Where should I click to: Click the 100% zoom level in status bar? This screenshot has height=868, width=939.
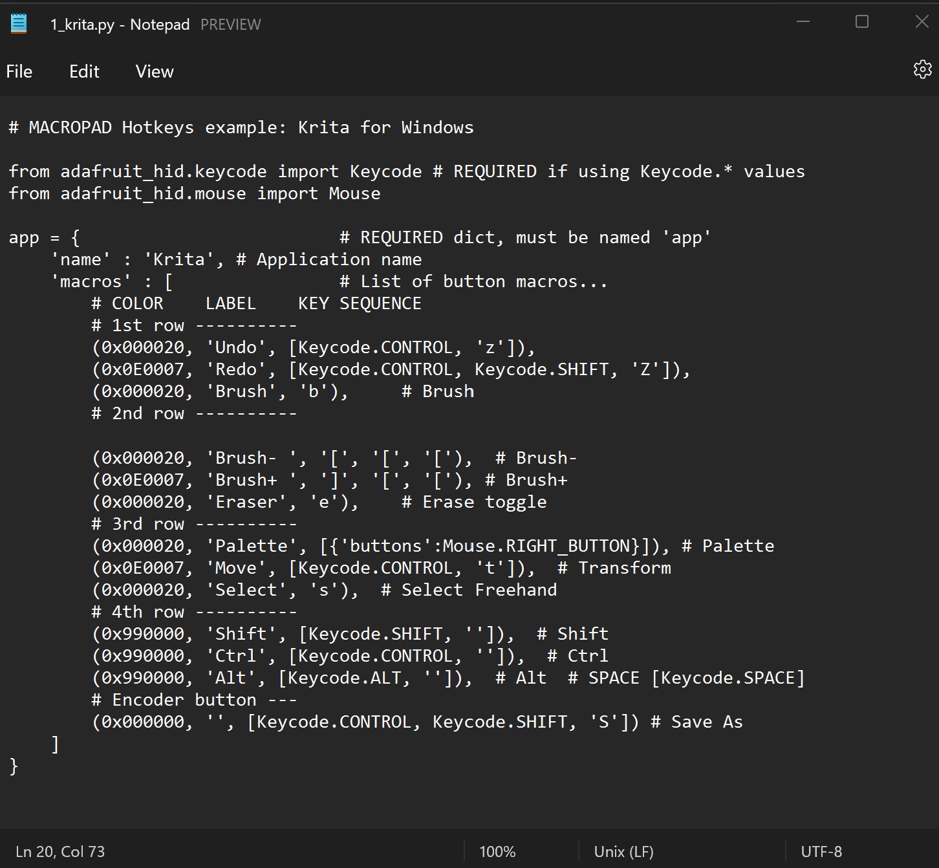coord(497,851)
